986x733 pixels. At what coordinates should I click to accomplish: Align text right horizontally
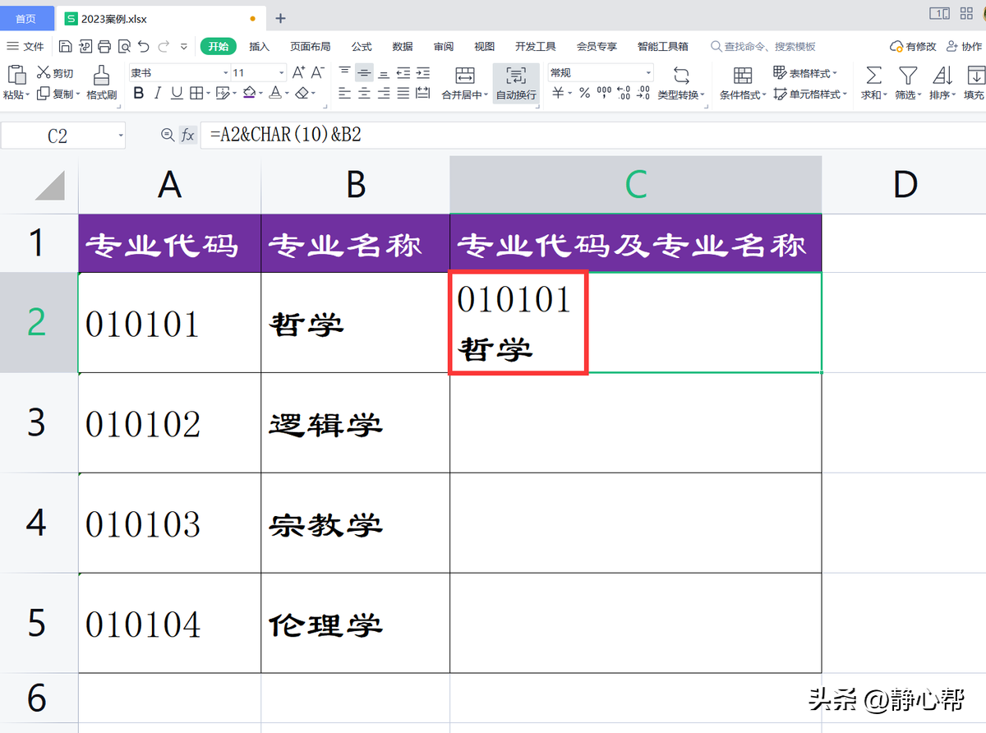384,94
